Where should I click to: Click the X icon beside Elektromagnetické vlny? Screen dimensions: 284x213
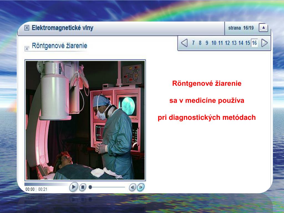tap(27, 28)
